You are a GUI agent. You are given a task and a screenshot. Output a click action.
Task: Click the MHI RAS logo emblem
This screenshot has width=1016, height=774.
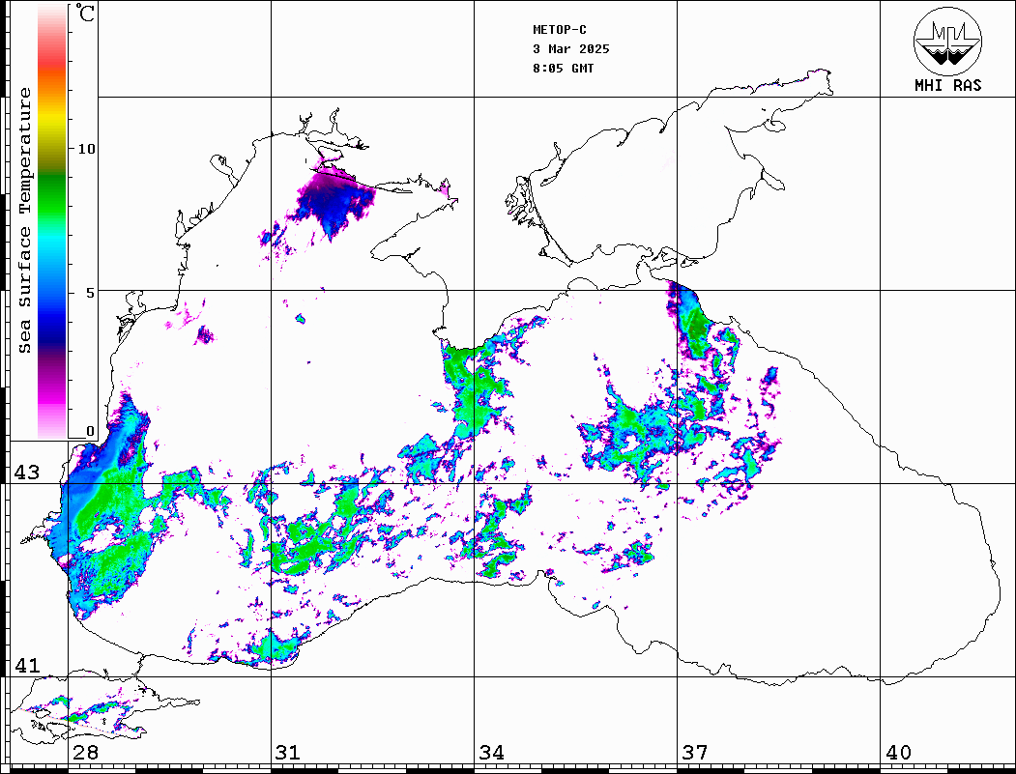click(947, 41)
